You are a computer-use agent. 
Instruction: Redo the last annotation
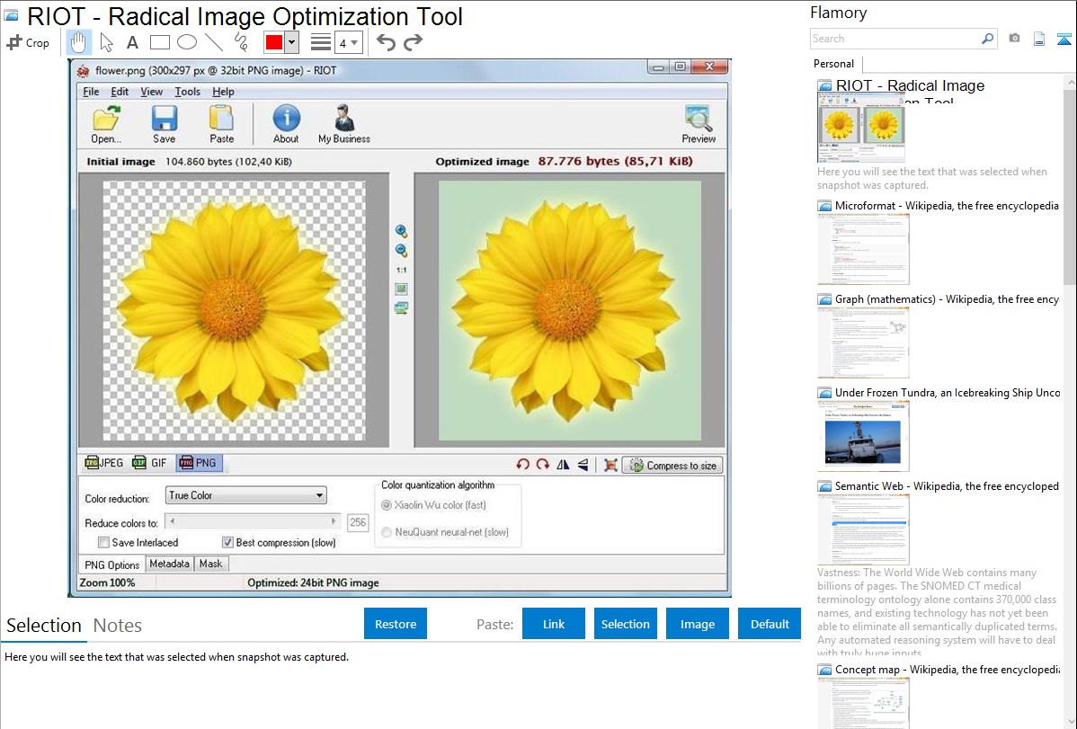413,42
